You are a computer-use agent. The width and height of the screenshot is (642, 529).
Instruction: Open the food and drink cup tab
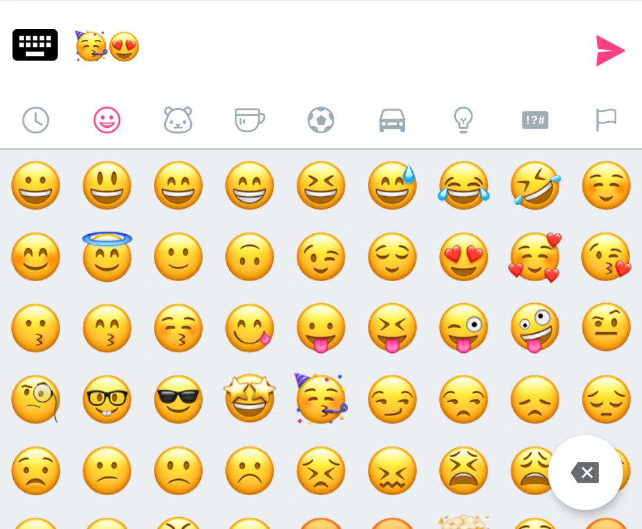[x=250, y=120]
